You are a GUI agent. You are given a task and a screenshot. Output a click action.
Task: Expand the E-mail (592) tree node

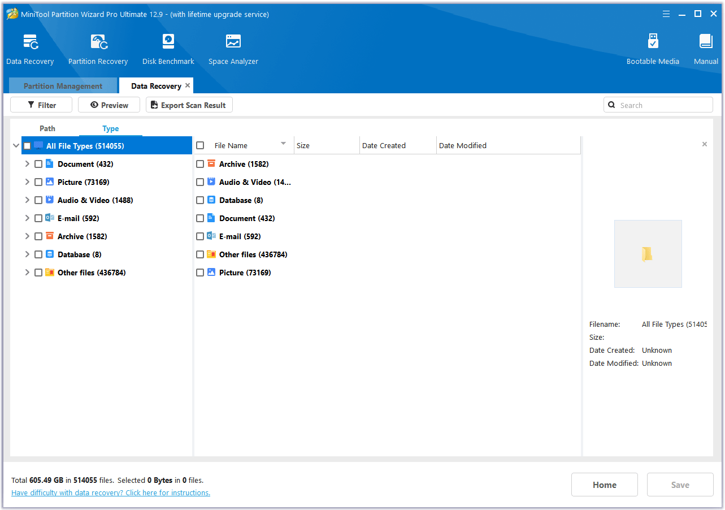coord(27,218)
